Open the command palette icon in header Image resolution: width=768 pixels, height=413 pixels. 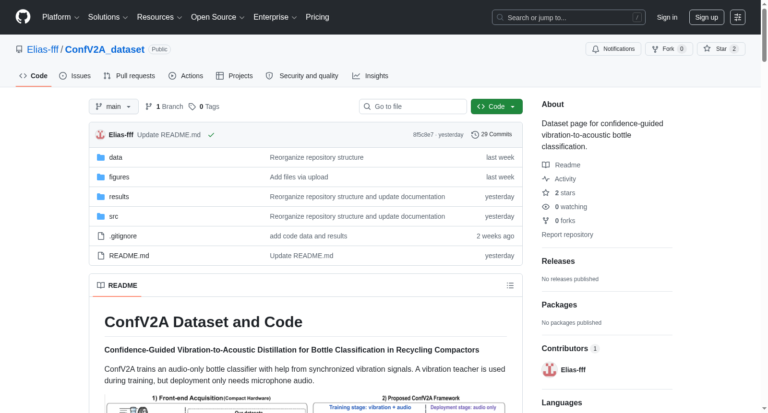tap(738, 17)
